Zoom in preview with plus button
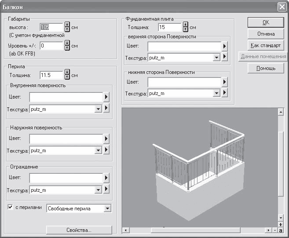This screenshot has width=289, height=238. pyautogui.click(x=281, y=225)
